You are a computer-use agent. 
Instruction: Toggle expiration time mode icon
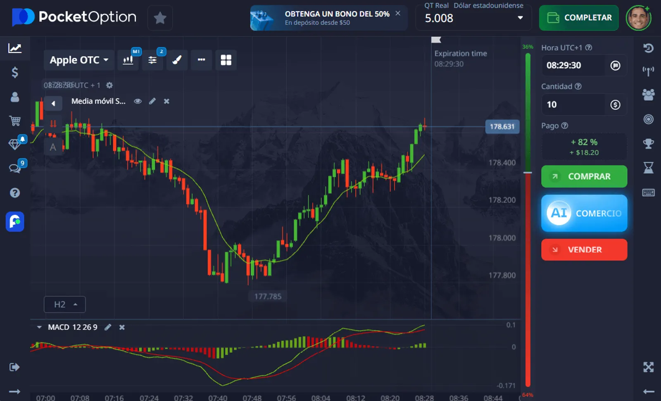click(x=615, y=66)
